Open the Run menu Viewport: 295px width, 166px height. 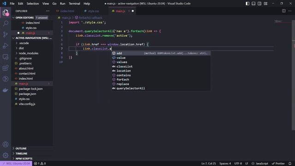[63, 4]
